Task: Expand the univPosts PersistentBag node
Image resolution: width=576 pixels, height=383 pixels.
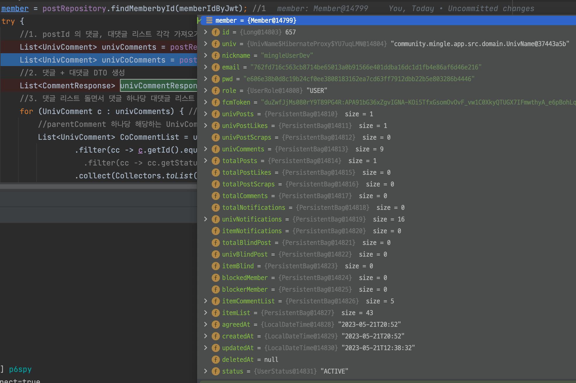Action: [206, 114]
